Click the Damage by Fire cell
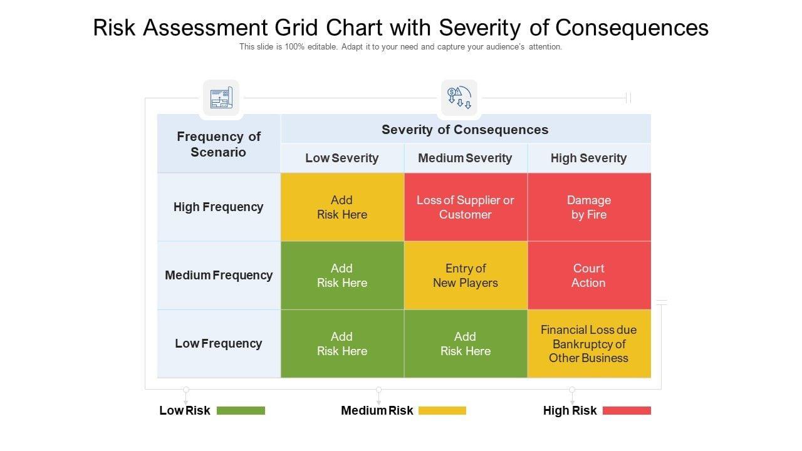Screen dimensions: 802x451 point(589,207)
